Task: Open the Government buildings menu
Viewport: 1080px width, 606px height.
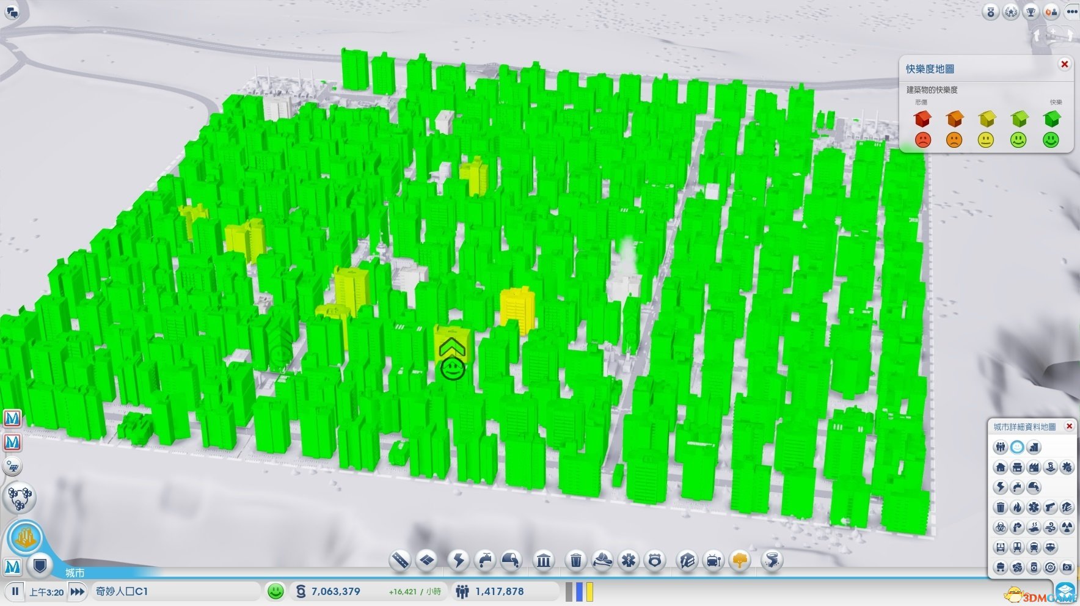Action: point(543,560)
